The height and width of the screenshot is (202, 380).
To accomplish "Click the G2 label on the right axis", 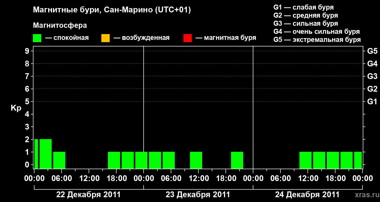I will (372, 89).
